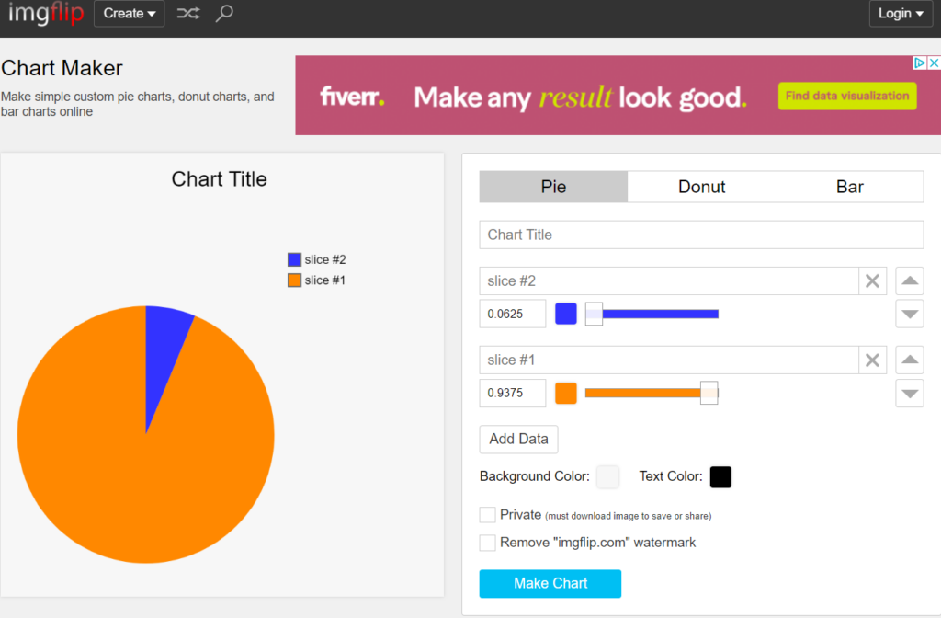This screenshot has width=941, height=618.
Task: Move slice #1 down with its arrow button
Action: [909, 393]
